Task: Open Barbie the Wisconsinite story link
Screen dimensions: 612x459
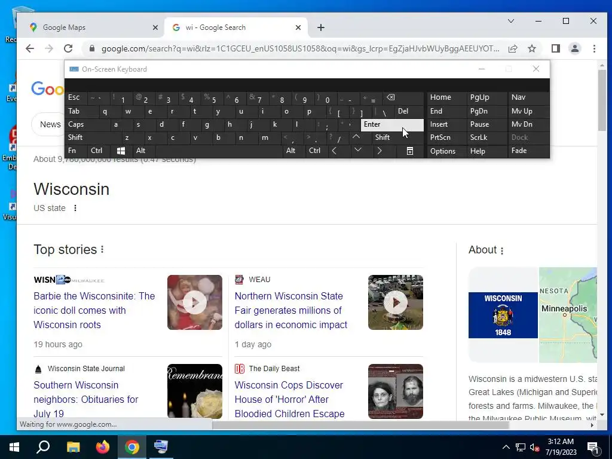Action: coord(94,310)
